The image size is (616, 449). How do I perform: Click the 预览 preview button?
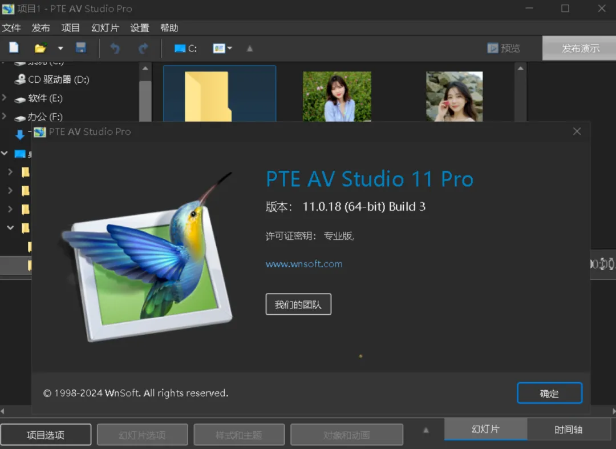(504, 49)
